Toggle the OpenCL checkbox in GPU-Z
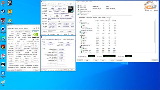The width and height of the screenshot is (160, 90). (x=15, y=65)
